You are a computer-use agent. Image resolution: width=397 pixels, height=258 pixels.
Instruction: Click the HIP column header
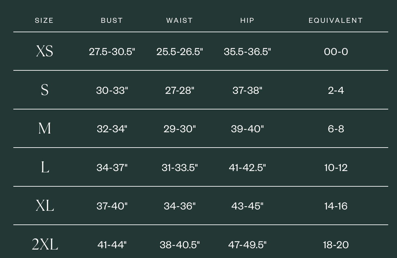(x=247, y=21)
